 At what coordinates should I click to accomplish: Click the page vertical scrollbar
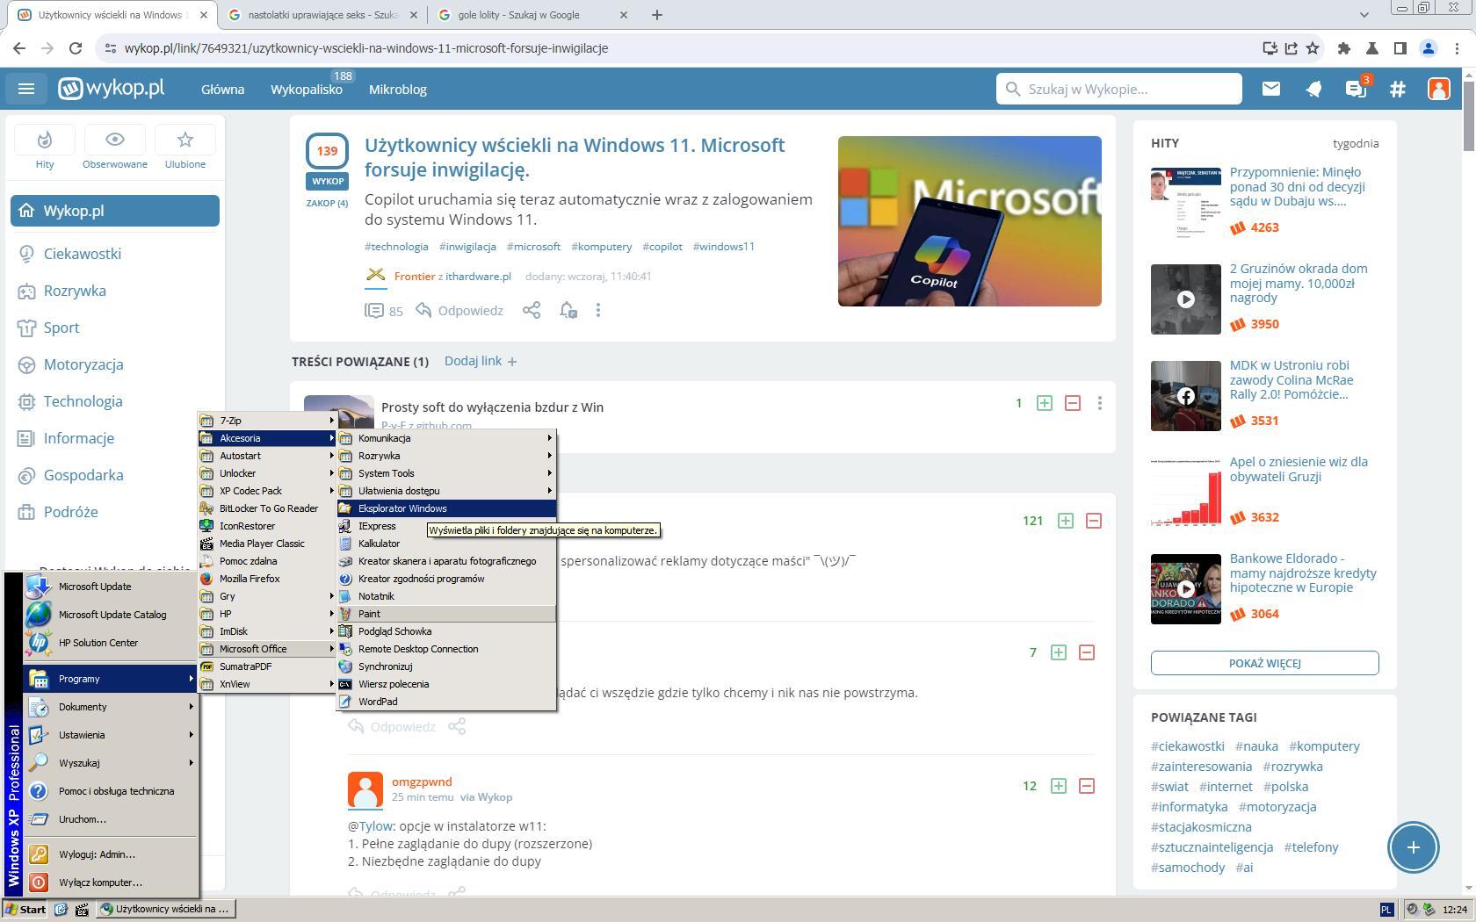click(x=1468, y=439)
